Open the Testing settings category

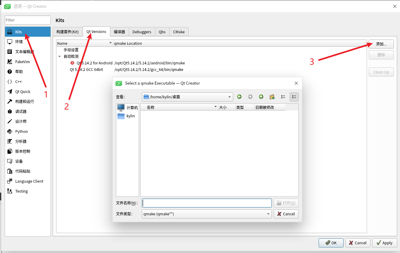pyautogui.click(x=28, y=191)
